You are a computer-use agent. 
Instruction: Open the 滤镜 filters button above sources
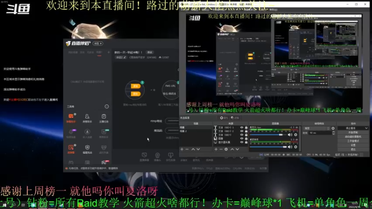click(235, 118)
